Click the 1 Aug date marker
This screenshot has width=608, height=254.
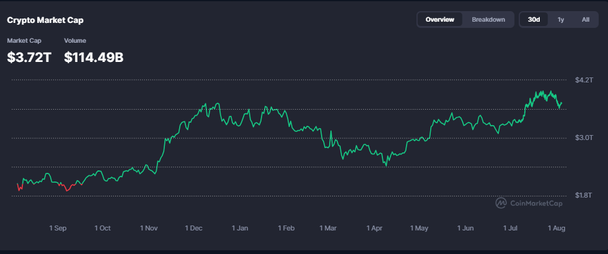pyautogui.click(x=557, y=229)
